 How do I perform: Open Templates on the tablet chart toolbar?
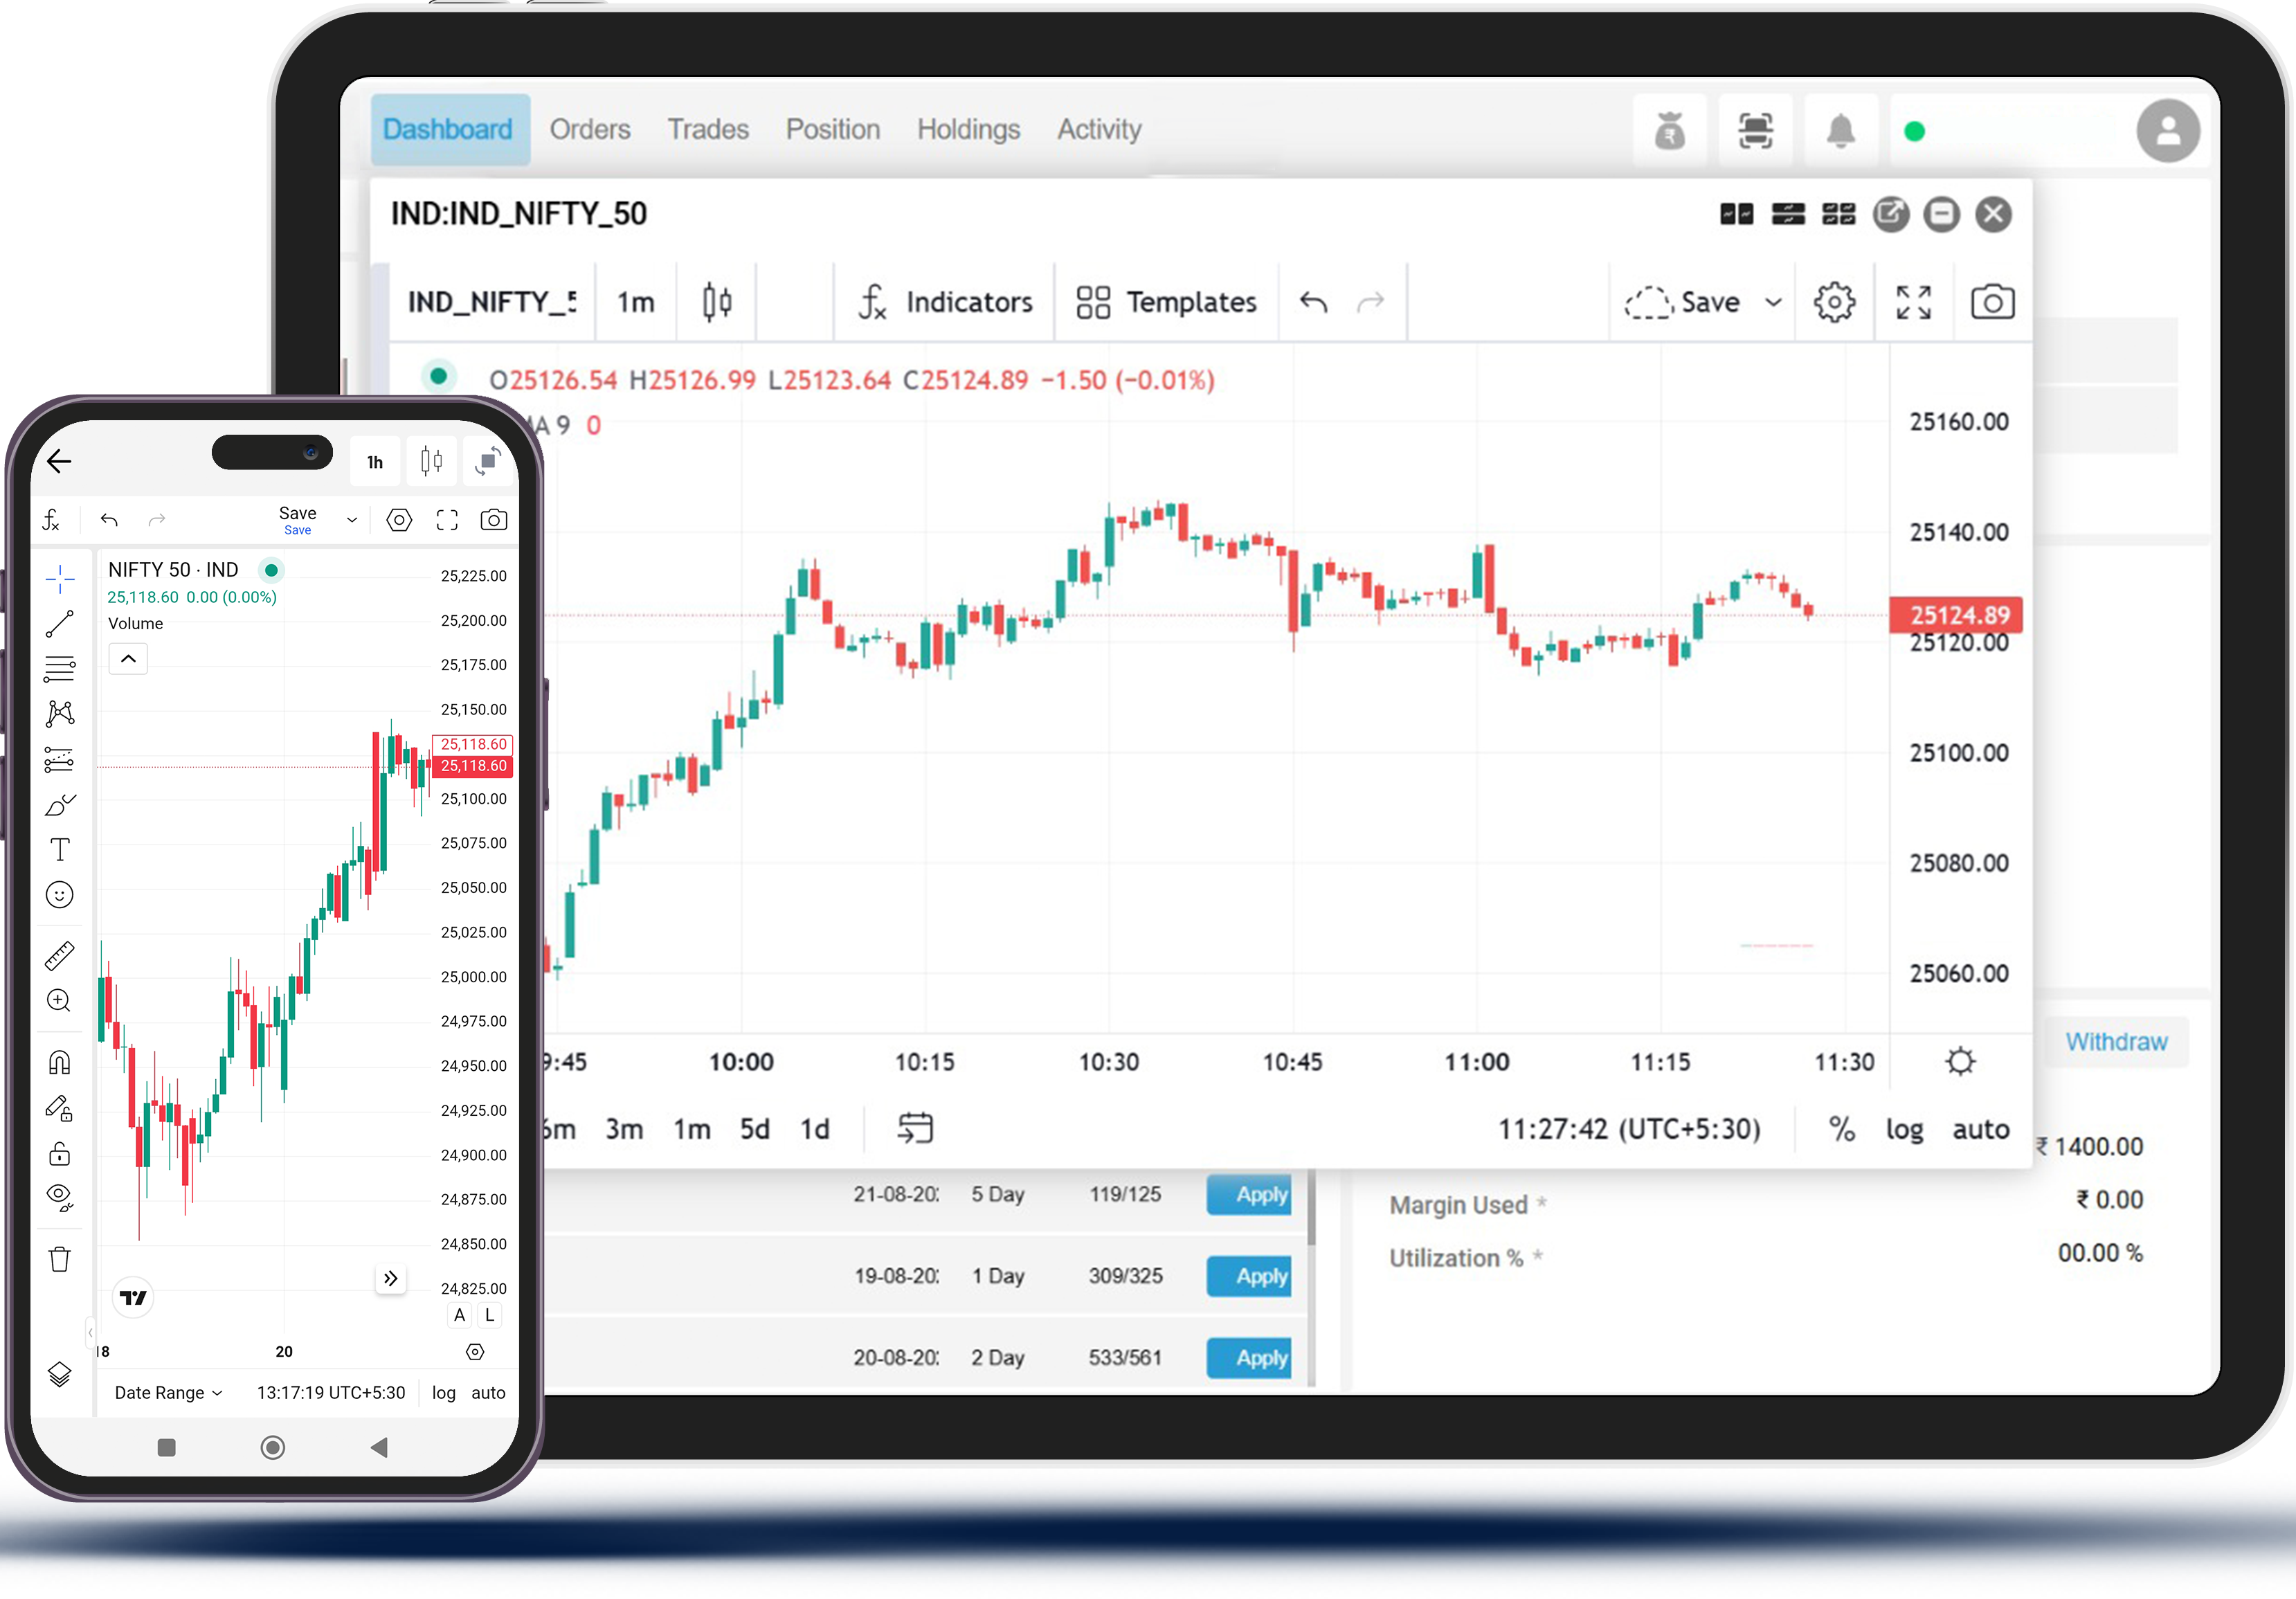1166,302
